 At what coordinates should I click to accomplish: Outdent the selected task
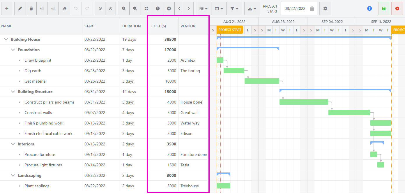pos(53,8)
